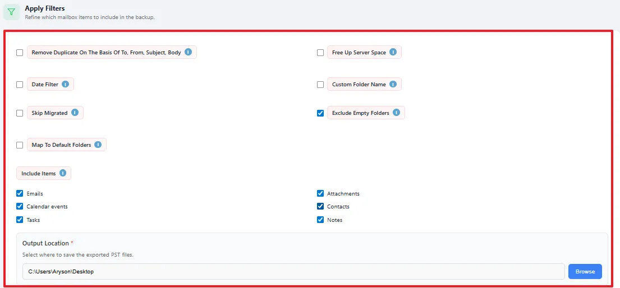
Task: Enable Remove Duplicate checkbox
Action: click(20, 53)
